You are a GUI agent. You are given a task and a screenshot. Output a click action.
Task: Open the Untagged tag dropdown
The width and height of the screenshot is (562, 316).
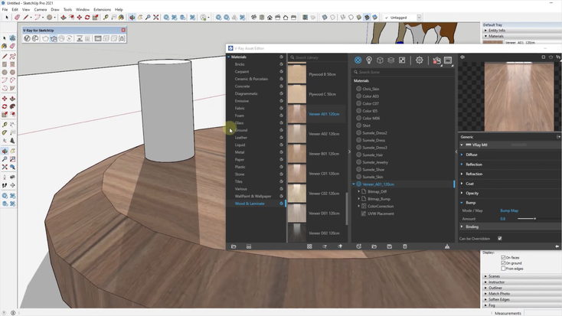[419, 17]
